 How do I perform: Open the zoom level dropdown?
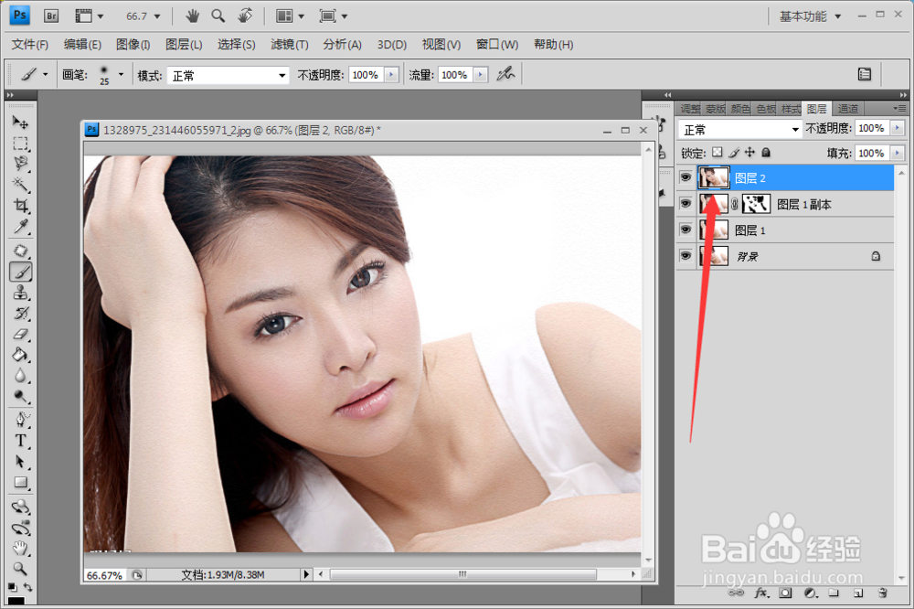(157, 16)
